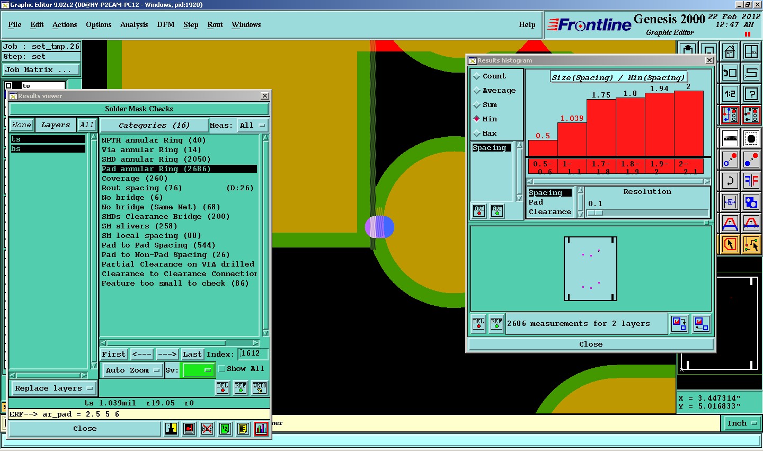Toggle the None layers button

click(22, 125)
